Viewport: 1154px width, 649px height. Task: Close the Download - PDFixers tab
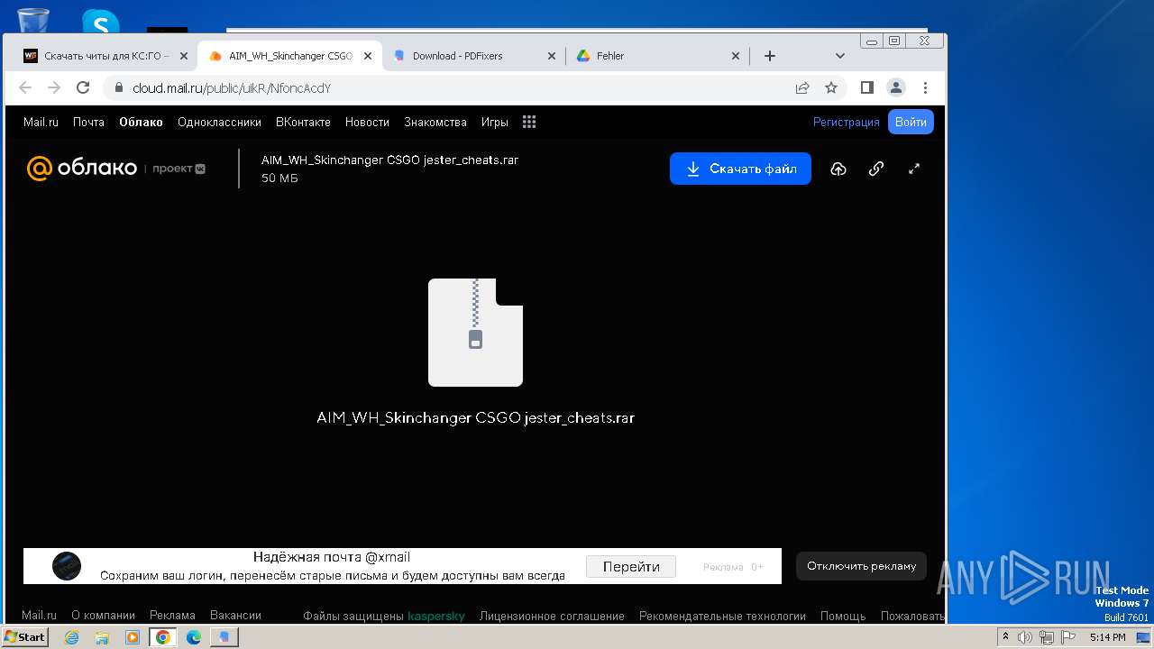pyautogui.click(x=552, y=56)
